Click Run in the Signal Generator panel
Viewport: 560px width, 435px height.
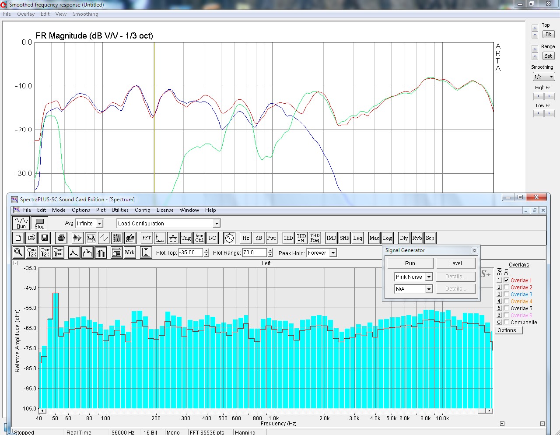click(410, 263)
